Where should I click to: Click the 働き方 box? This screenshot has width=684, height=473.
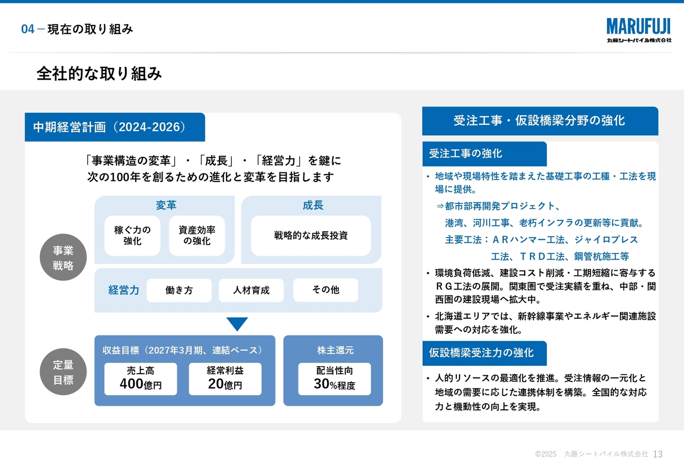179,290
